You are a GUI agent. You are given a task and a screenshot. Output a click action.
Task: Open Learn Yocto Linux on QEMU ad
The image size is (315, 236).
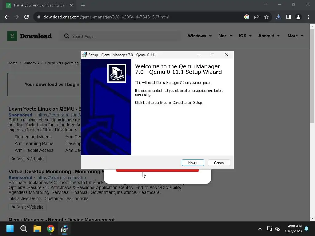[x=45, y=109]
